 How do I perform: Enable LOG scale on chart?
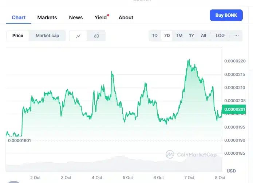[220, 36]
